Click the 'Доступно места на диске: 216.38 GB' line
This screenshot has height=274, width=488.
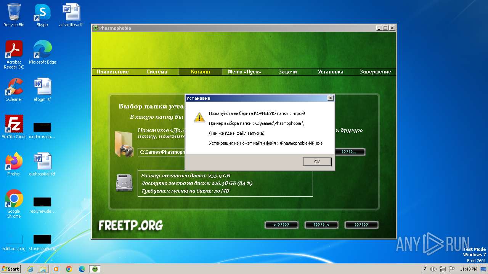[x=197, y=183]
